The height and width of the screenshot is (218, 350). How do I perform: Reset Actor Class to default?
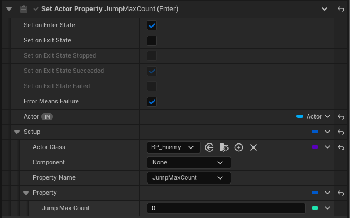pos(341,147)
